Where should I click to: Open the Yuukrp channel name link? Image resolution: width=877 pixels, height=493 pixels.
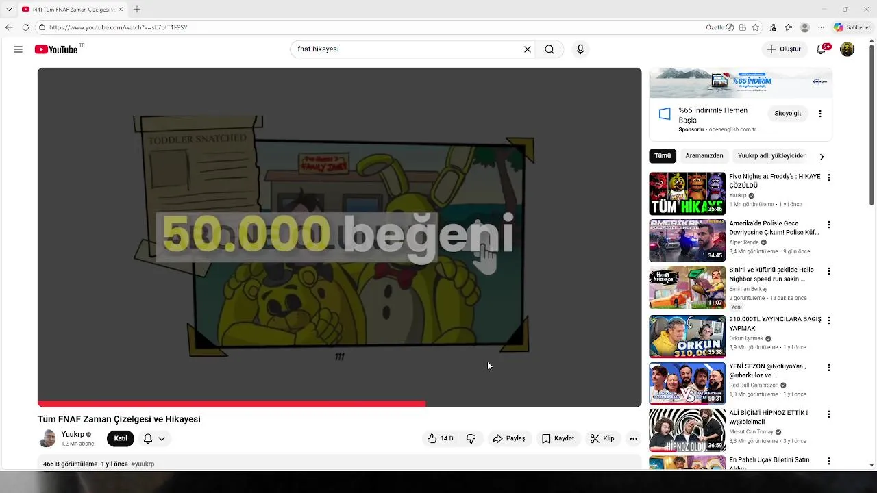coord(73,435)
